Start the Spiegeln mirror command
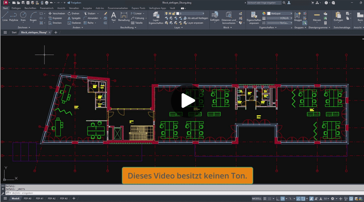This screenshot has width=364, height=202. pos(74,18)
